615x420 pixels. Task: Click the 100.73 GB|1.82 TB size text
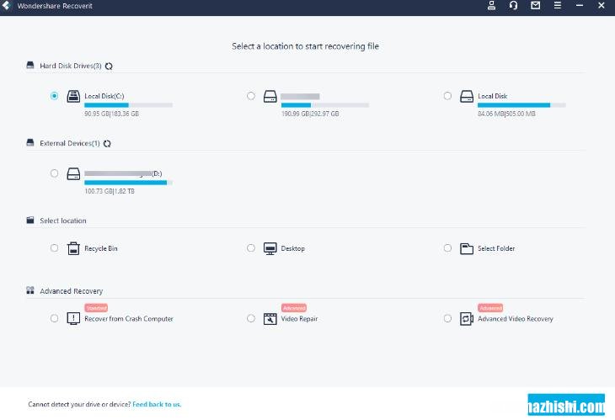coord(110,191)
